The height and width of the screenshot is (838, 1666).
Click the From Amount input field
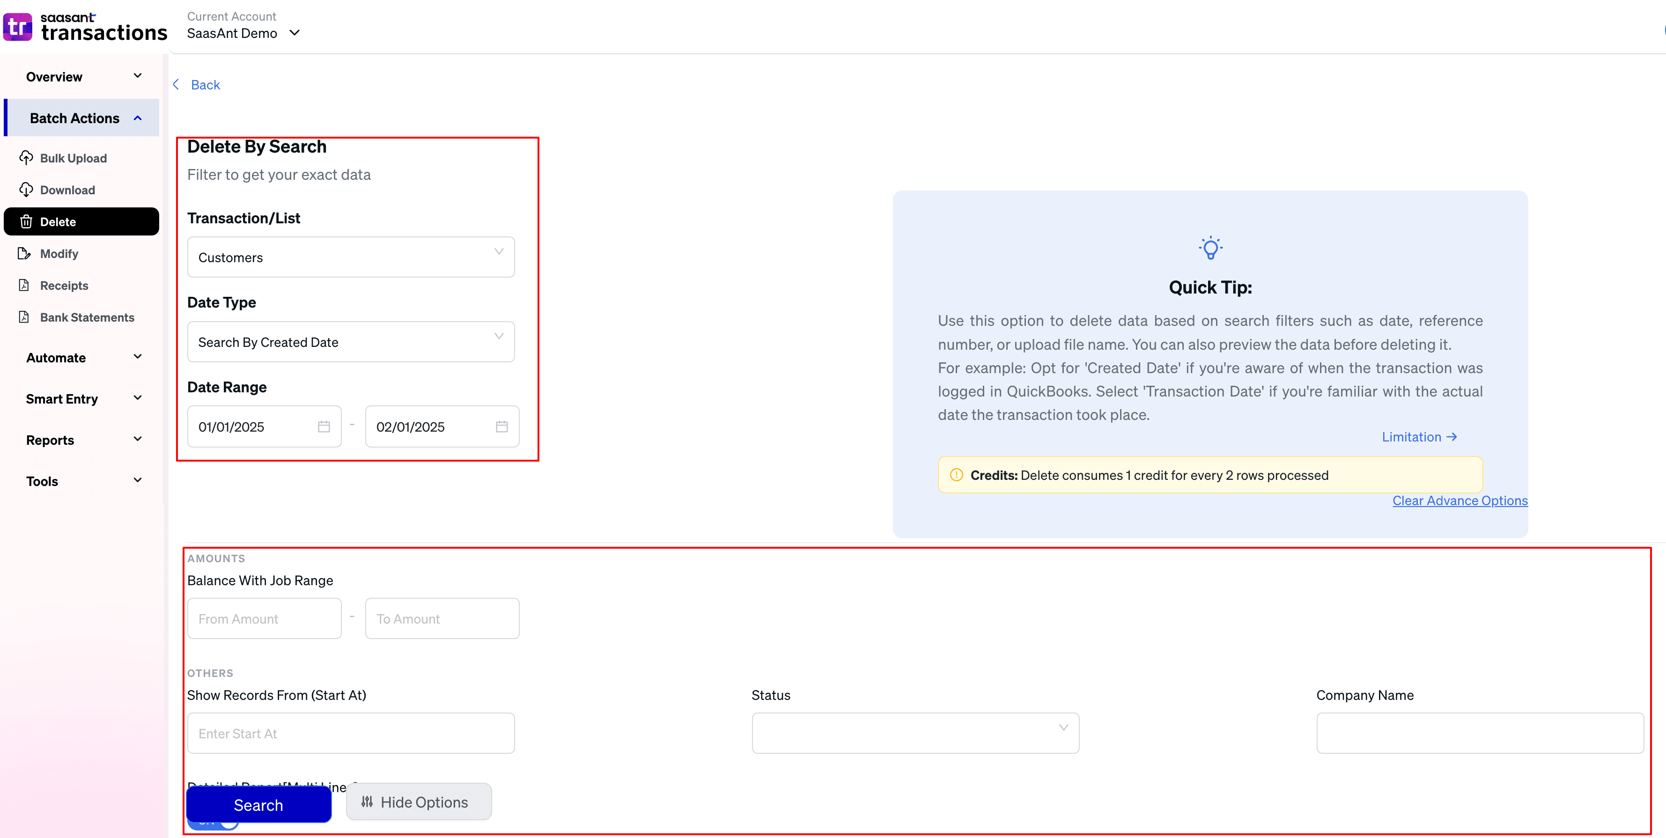pyautogui.click(x=264, y=619)
